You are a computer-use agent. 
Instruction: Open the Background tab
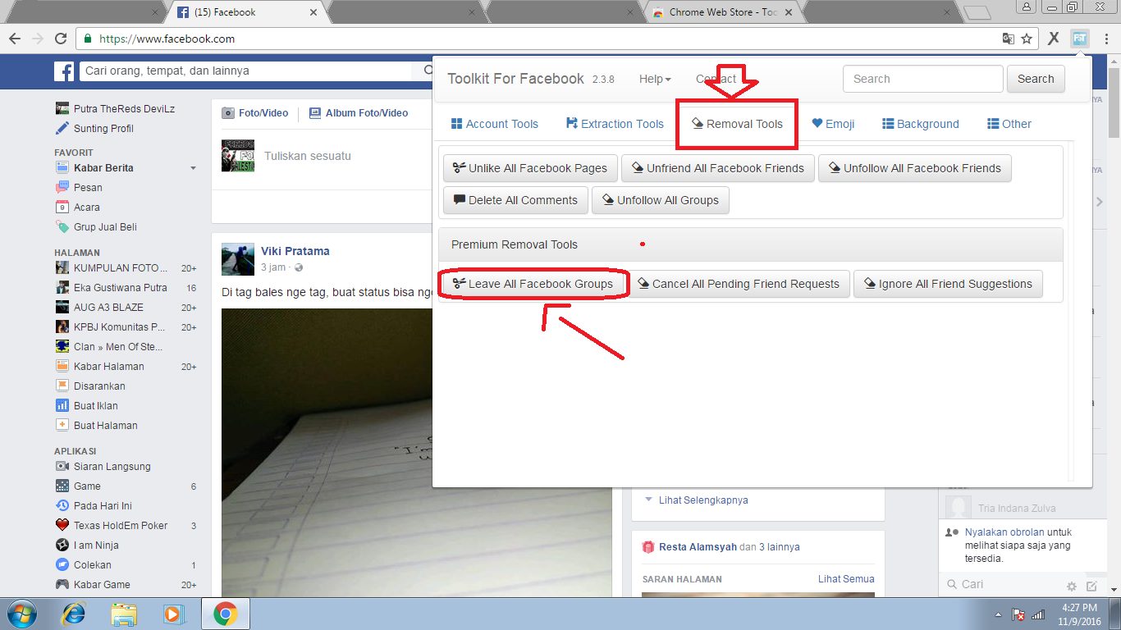[x=921, y=124]
